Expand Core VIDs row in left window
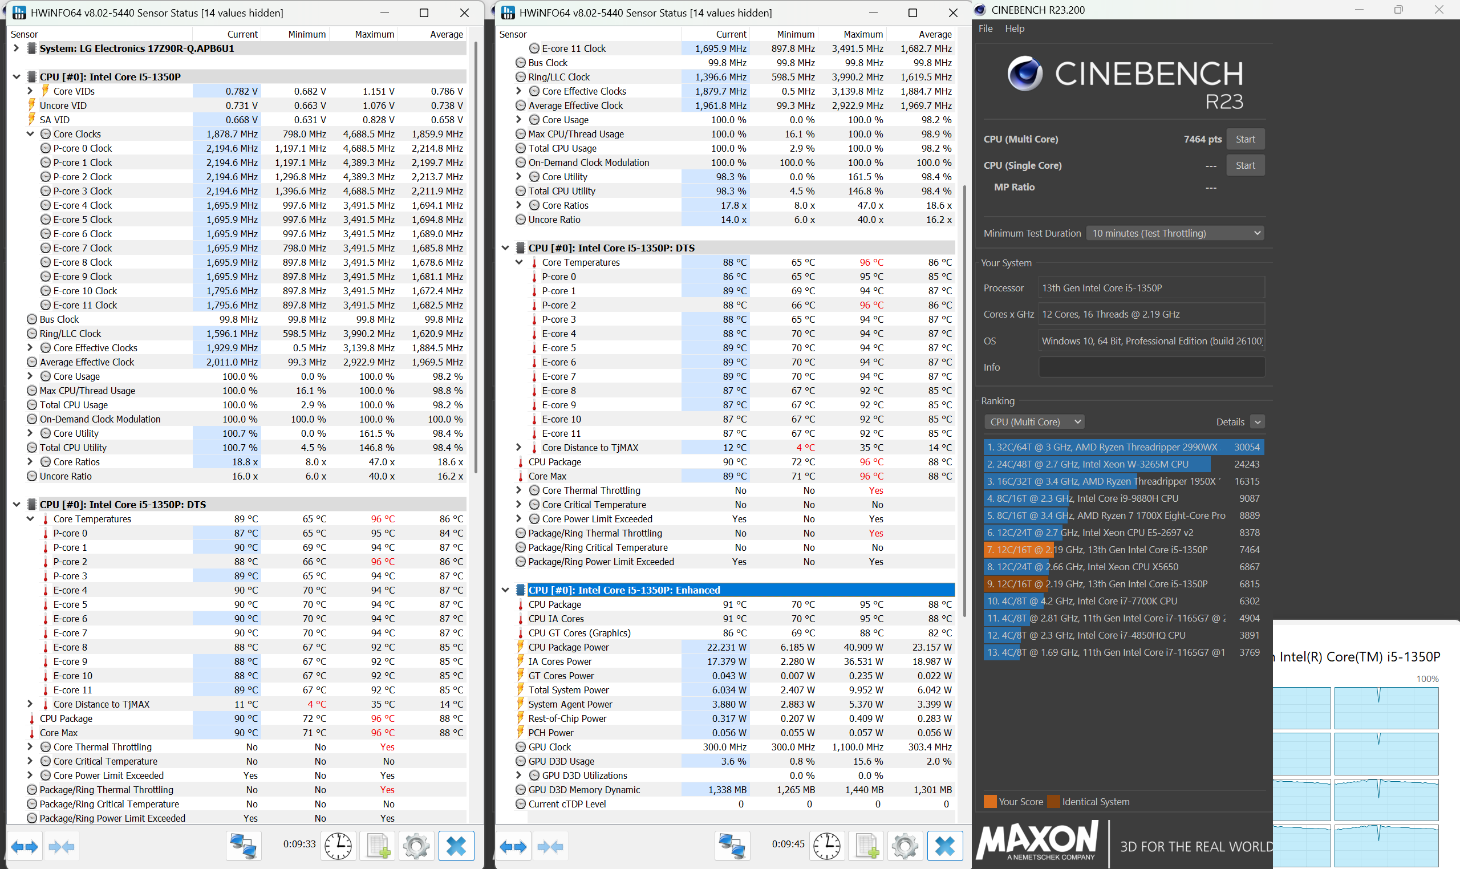This screenshot has height=869, width=1460. [30, 91]
